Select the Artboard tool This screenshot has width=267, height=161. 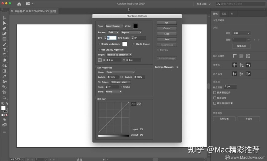(4, 92)
